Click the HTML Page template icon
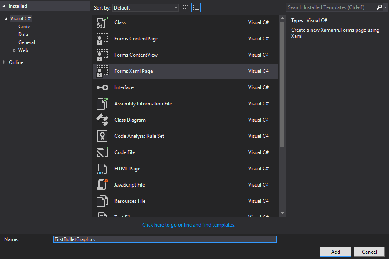The height and width of the screenshot is (259, 389). 102,169
